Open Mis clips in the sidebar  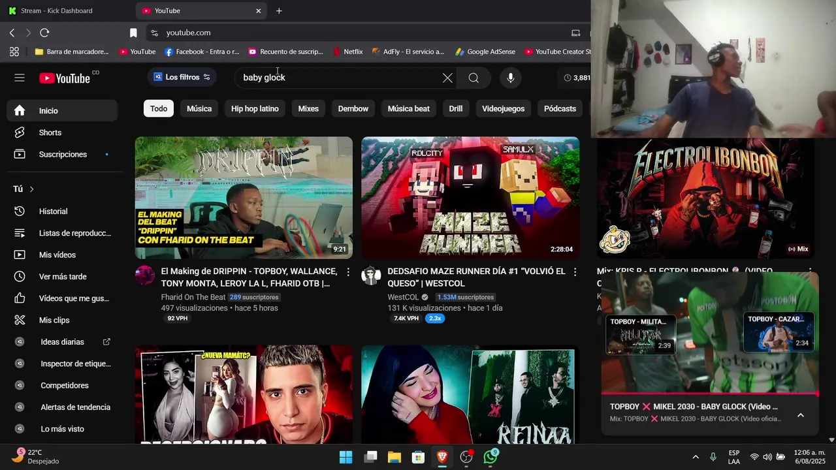pos(62,320)
